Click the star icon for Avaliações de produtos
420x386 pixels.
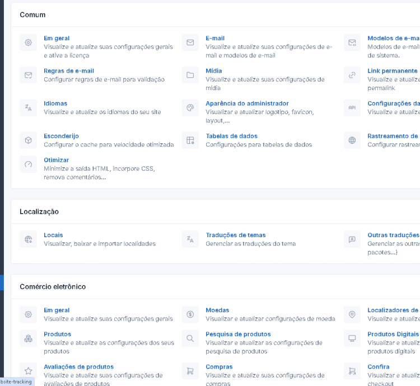coord(28,371)
